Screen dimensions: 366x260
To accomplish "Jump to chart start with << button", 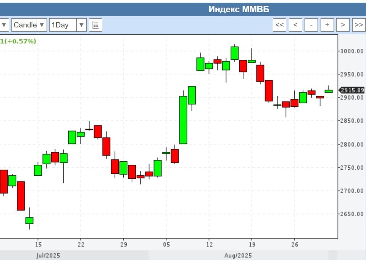I will 279,25.
